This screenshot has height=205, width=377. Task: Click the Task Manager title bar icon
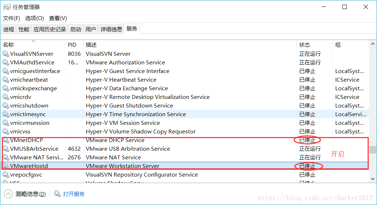7,7
